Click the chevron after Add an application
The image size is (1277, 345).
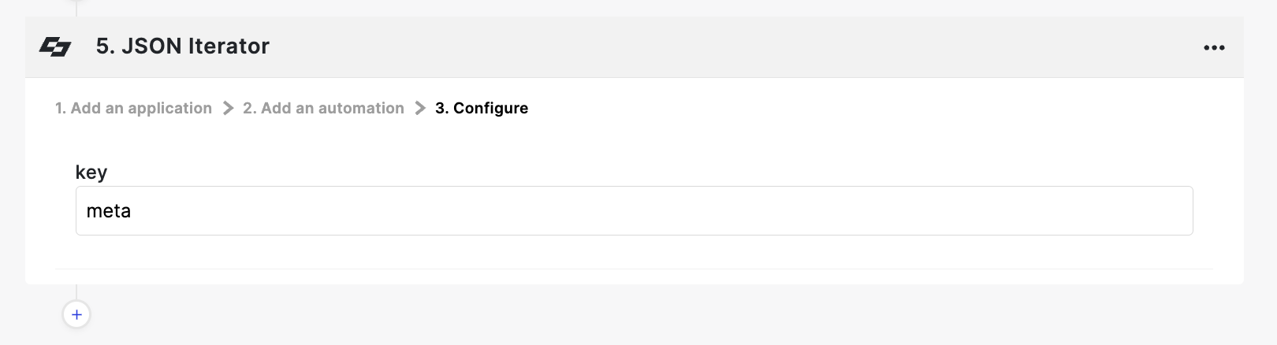pyautogui.click(x=228, y=108)
